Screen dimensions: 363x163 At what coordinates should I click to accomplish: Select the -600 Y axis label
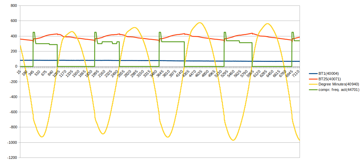pyautogui.click(x=13, y=112)
